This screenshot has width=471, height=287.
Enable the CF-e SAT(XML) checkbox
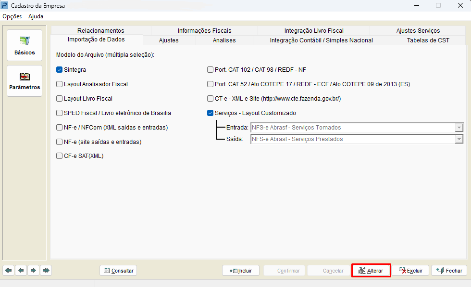60,156
